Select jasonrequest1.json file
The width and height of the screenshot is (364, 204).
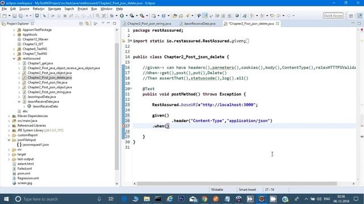pos(35,144)
